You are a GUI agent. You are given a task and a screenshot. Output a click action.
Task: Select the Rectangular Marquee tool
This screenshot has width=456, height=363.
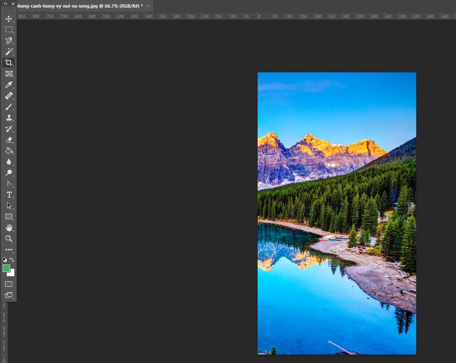click(x=9, y=30)
